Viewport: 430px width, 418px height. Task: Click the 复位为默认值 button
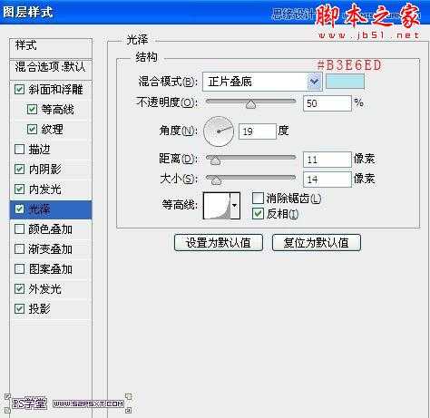(317, 243)
